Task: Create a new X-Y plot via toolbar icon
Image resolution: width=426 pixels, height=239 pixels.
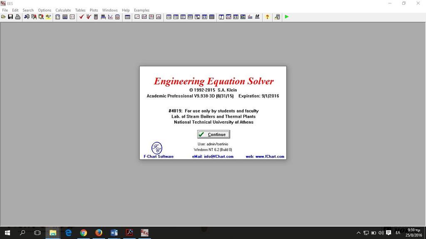Action: [x=137, y=17]
